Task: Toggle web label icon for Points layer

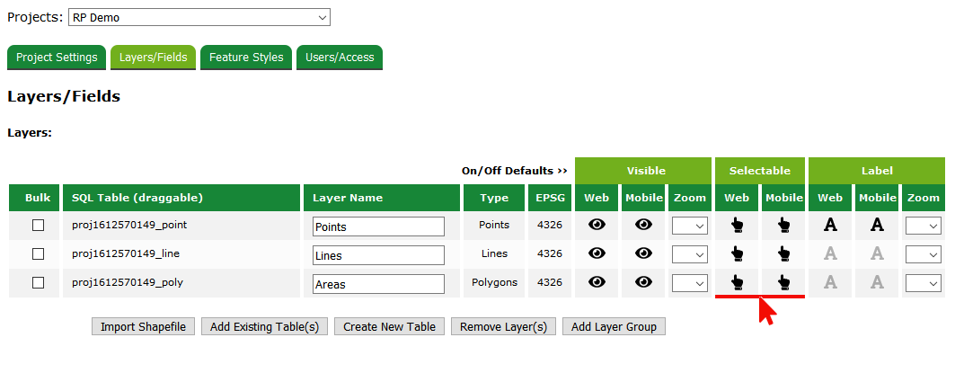Action: click(x=830, y=226)
